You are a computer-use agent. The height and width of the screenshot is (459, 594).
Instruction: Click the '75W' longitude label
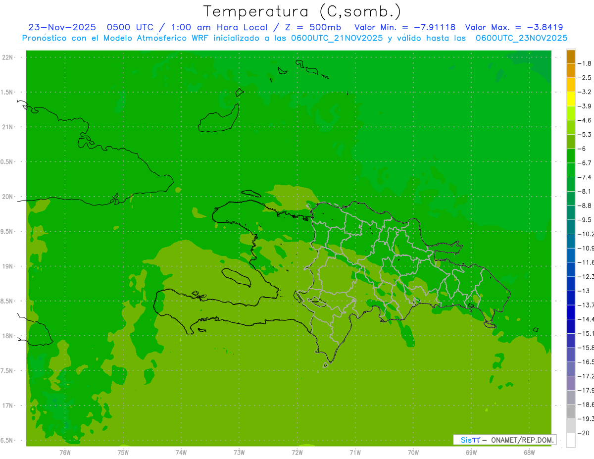[123, 453]
